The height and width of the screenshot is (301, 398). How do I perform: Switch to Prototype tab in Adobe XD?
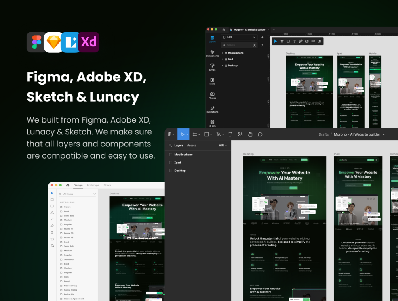pos(93,185)
